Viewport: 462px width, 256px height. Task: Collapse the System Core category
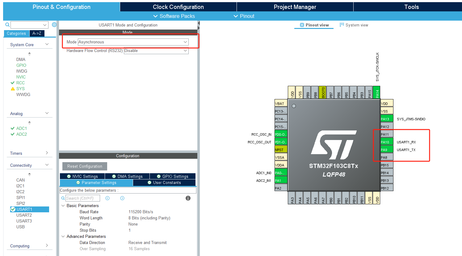point(47,44)
